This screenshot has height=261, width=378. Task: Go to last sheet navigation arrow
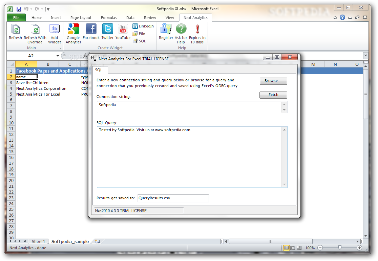point(25,241)
